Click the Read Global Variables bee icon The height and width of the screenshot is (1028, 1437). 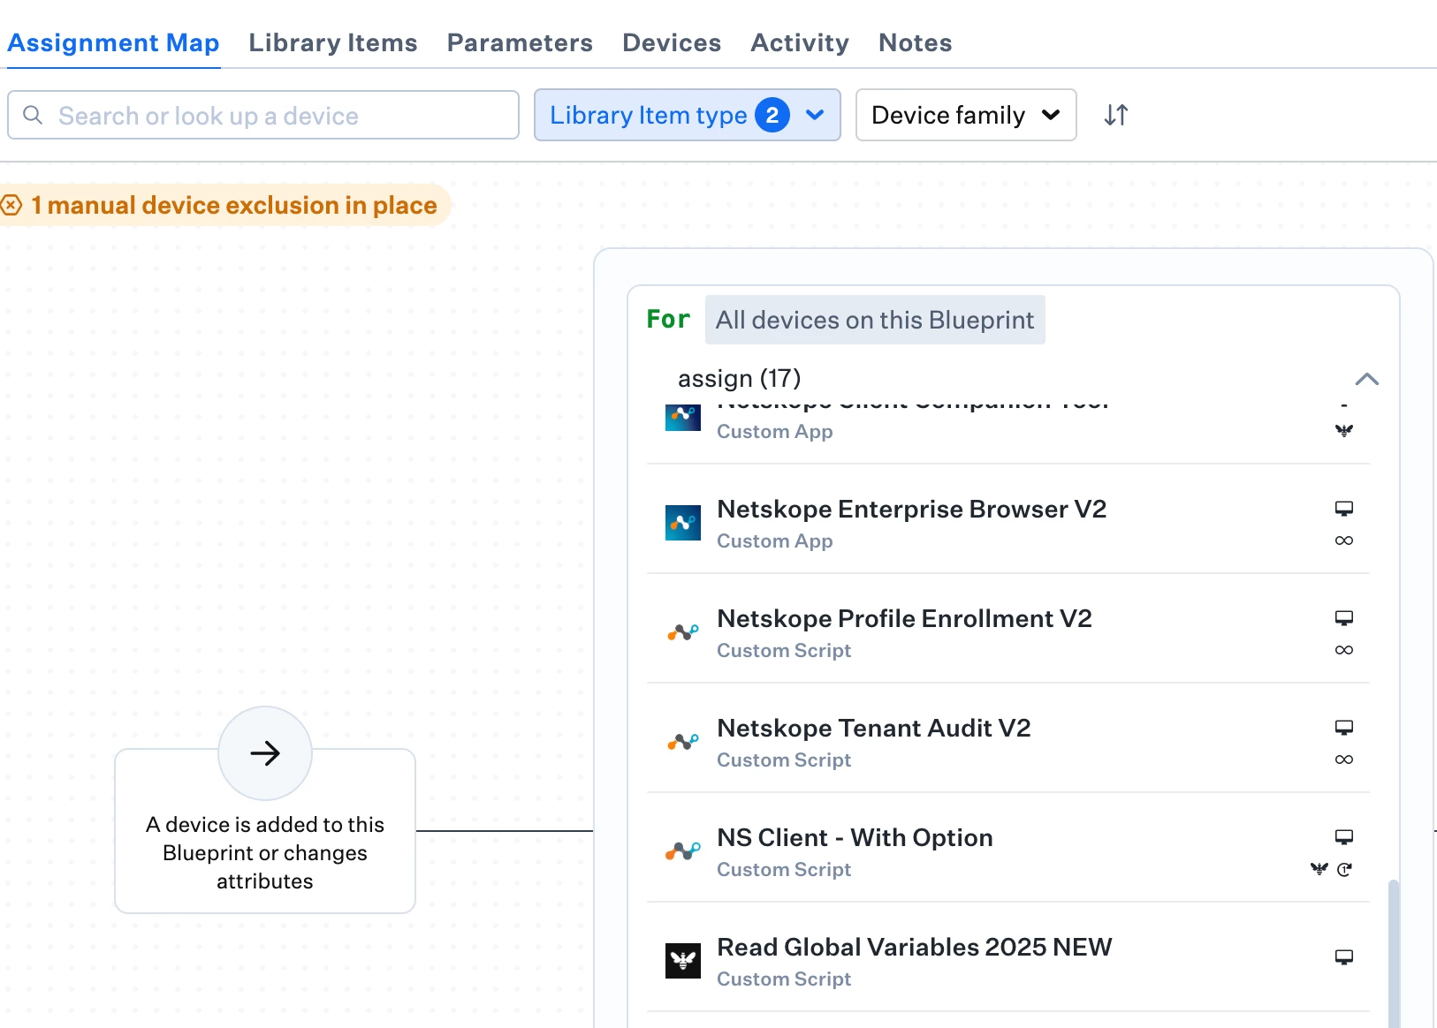point(682,961)
